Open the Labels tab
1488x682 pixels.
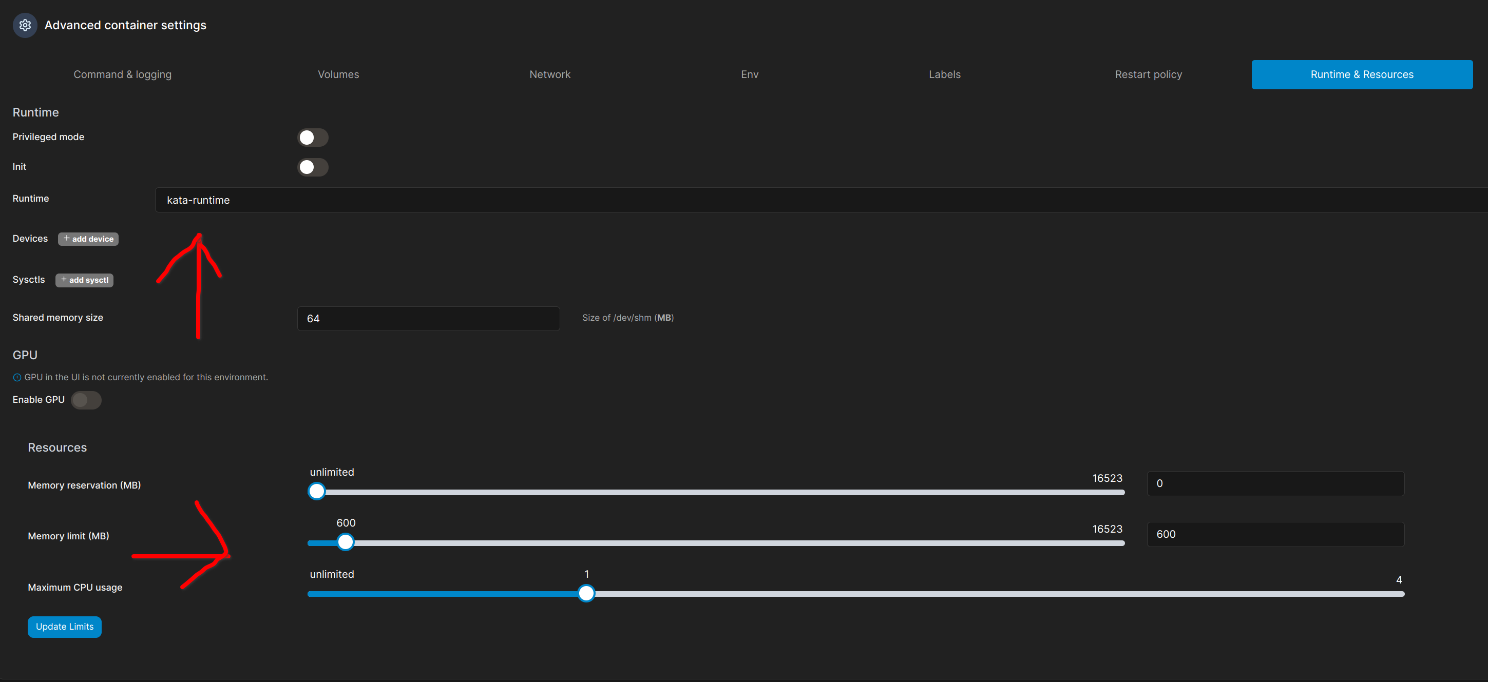point(944,74)
